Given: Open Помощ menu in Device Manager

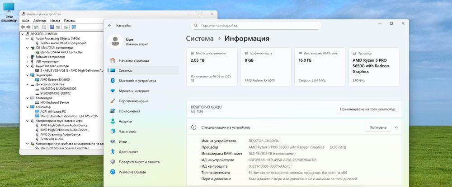Looking at the screenshot, I should [70, 21].
